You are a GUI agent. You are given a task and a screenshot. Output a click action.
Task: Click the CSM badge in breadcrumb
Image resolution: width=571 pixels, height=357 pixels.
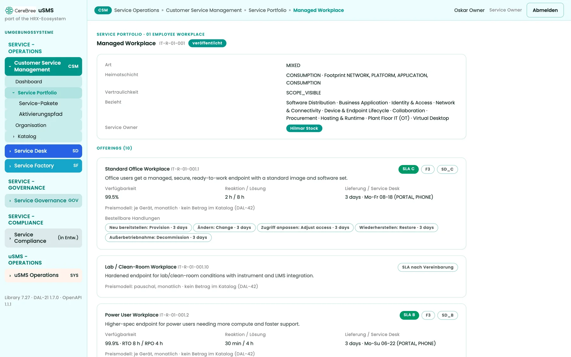tap(103, 10)
